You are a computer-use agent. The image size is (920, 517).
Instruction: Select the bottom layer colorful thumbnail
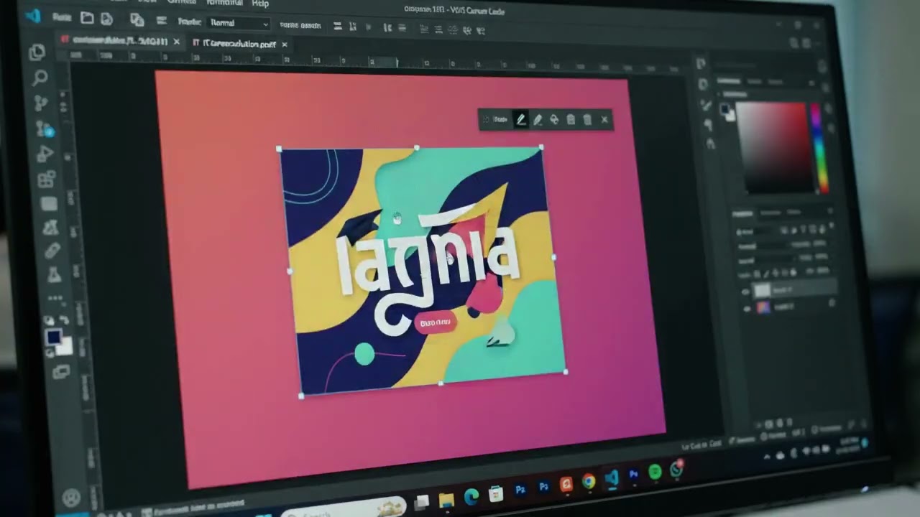click(763, 307)
